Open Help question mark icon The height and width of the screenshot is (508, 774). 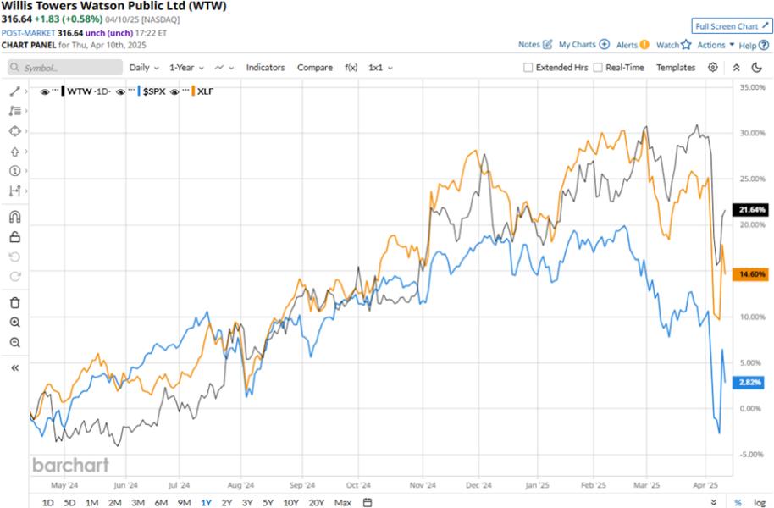point(764,45)
